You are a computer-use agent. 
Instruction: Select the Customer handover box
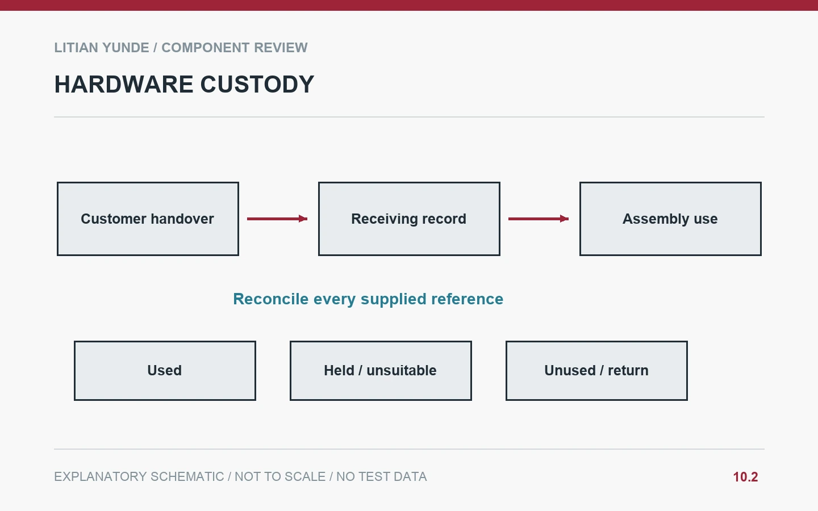(x=148, y=219)
